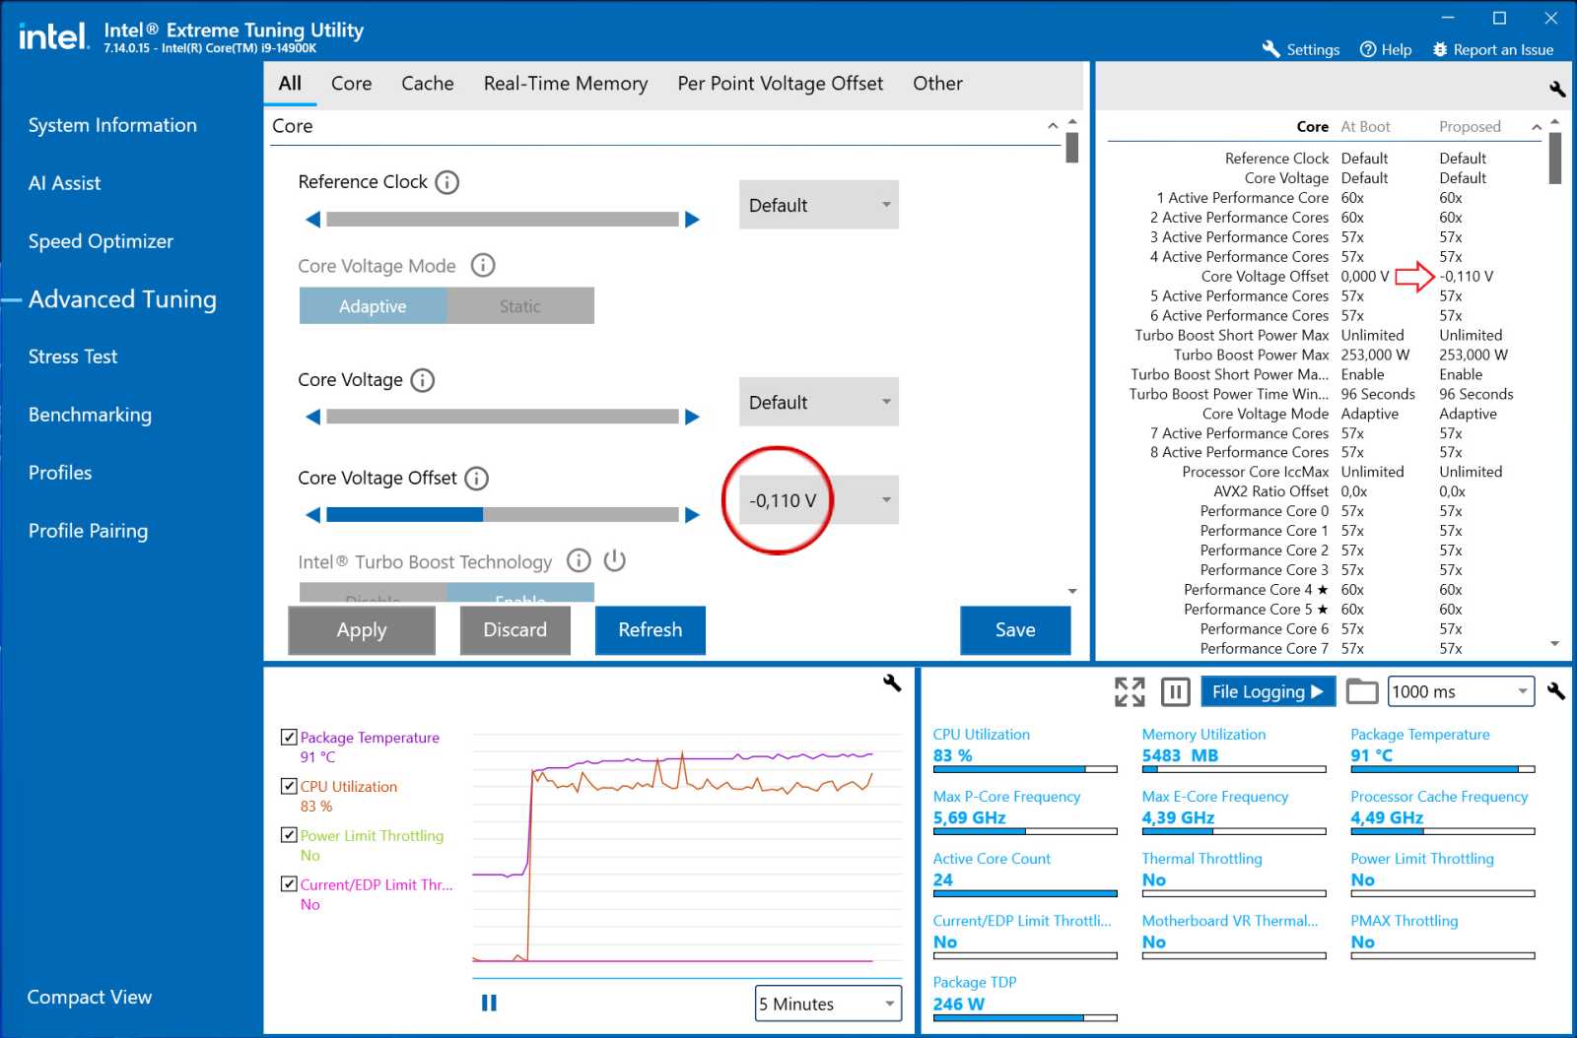Click Turbo Boost Technology power reset icon
The width and height of the screenshot is (1577, 1038).
[x=615, y=561]
